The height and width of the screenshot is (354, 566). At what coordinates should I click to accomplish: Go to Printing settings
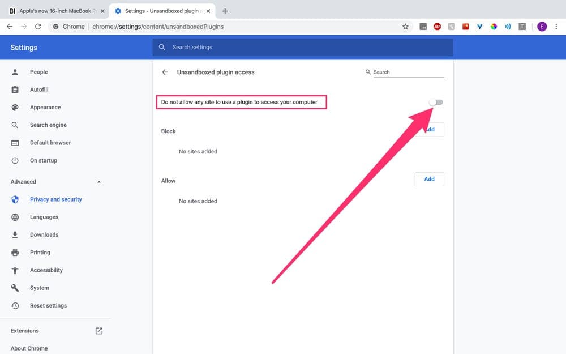(x=40, y=253)
